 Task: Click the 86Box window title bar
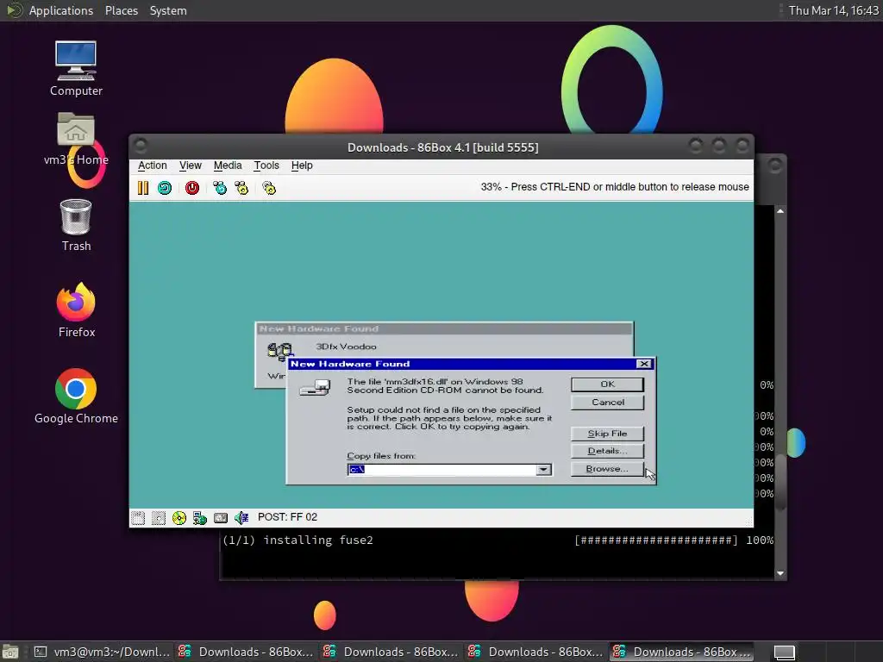tap(442, 147)
